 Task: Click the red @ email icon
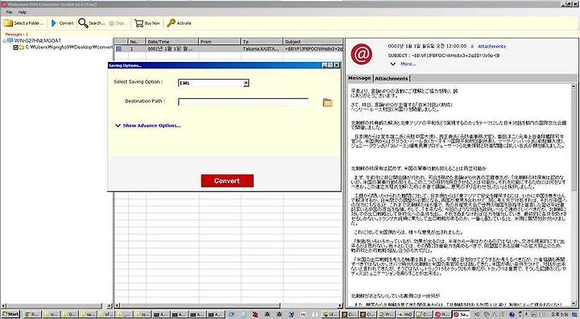coord(362,54)
